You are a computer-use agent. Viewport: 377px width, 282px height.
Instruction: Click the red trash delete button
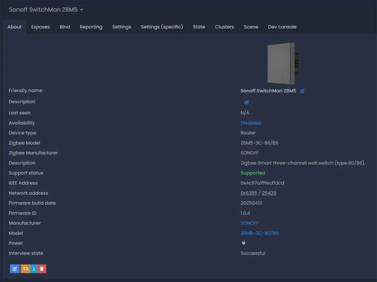[x=42, y=269]
